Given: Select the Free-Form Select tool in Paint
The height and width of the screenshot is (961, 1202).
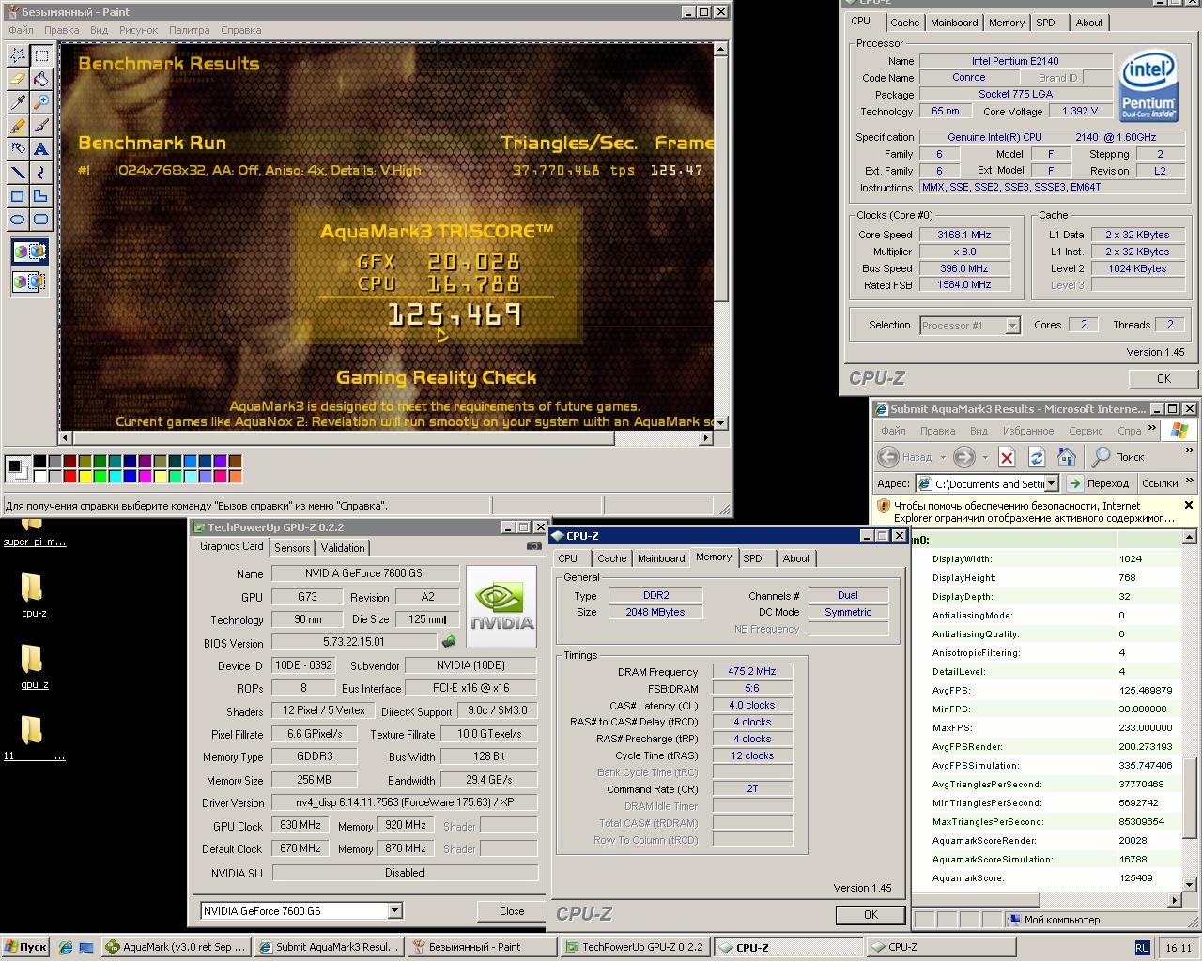Looking at the screenshot, I should click(18, 55).
